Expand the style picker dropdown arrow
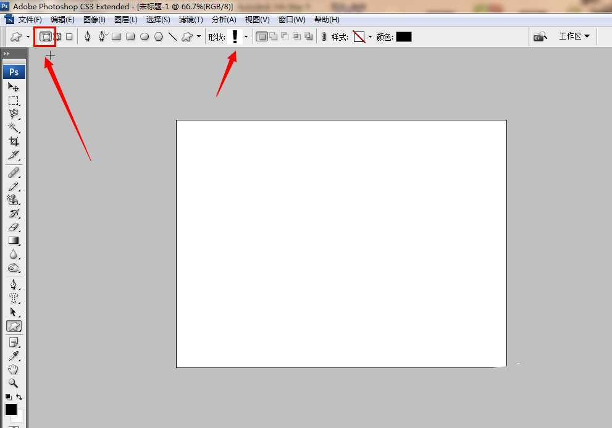The image size is (612, 428). coord(370,37)
